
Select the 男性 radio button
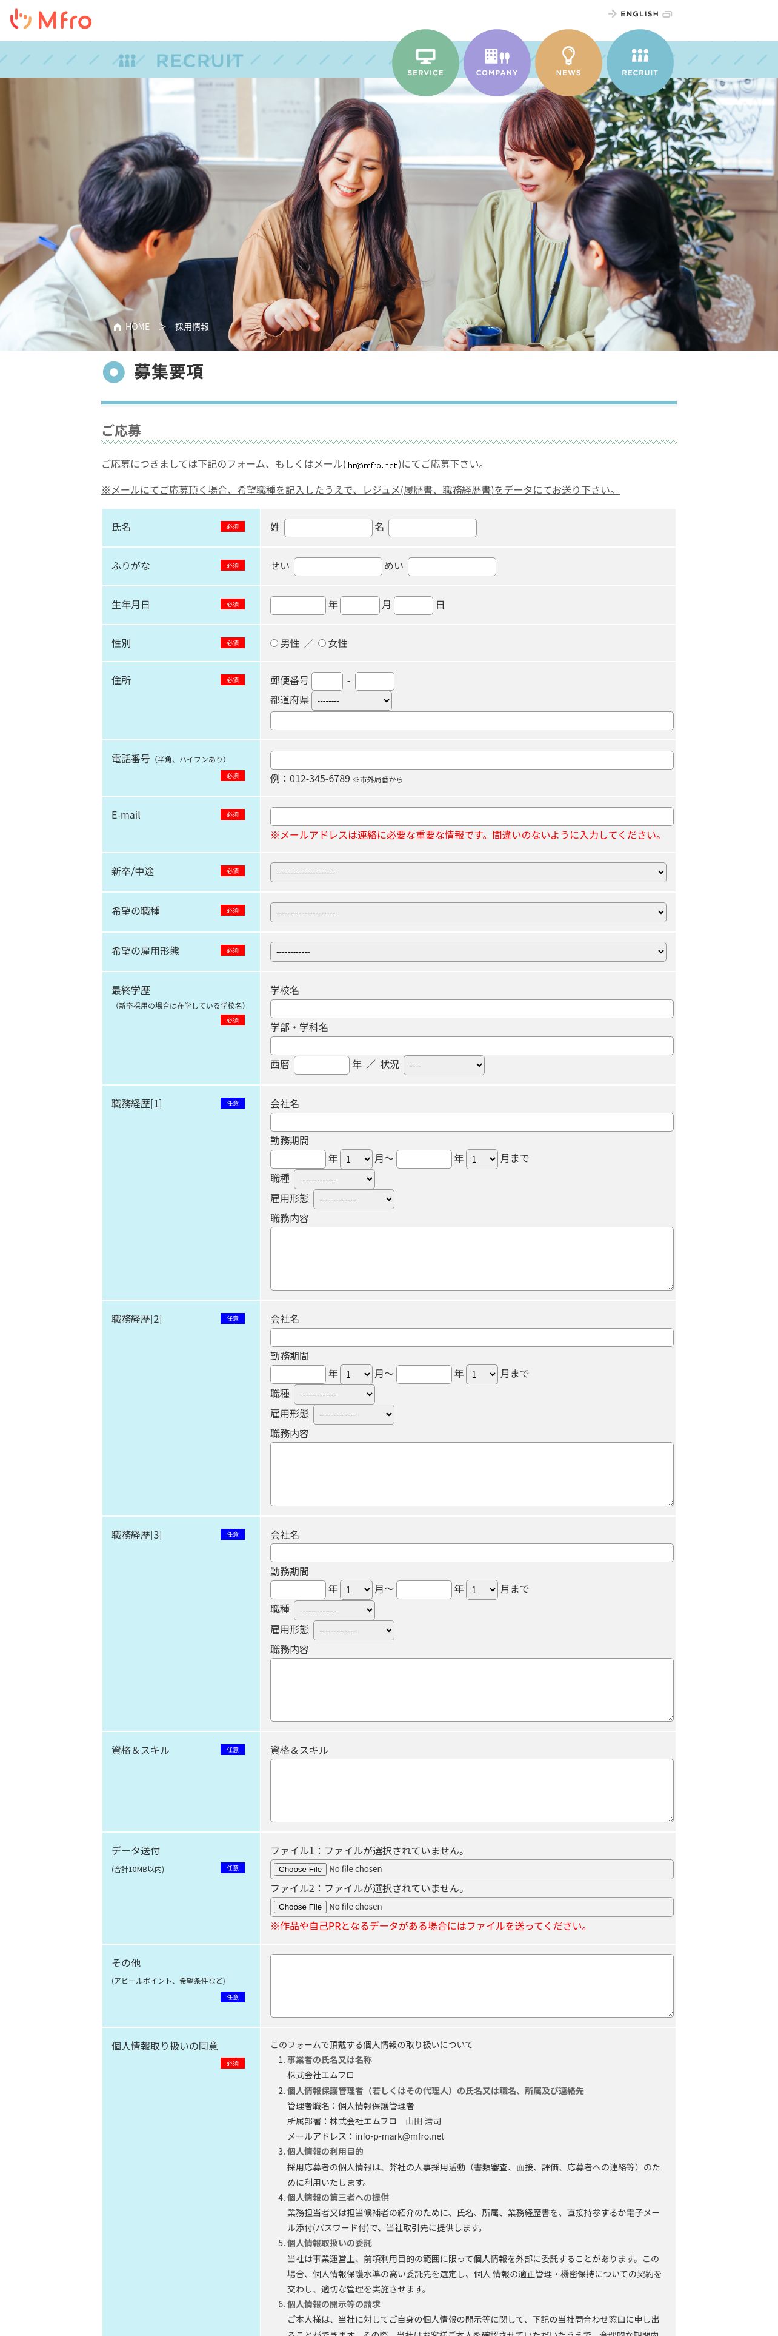point(274,643)
